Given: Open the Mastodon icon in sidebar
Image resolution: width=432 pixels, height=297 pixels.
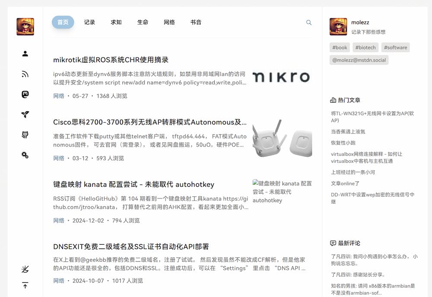Looking at the screenshot, I should [25, 94].
